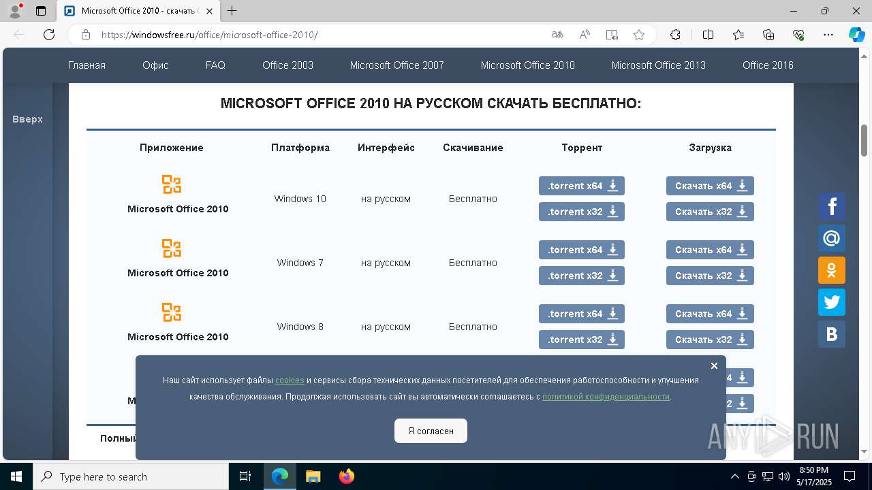Open Browser essentials heart icon
The image size is (872, 490).
click(x=798, y=35)
